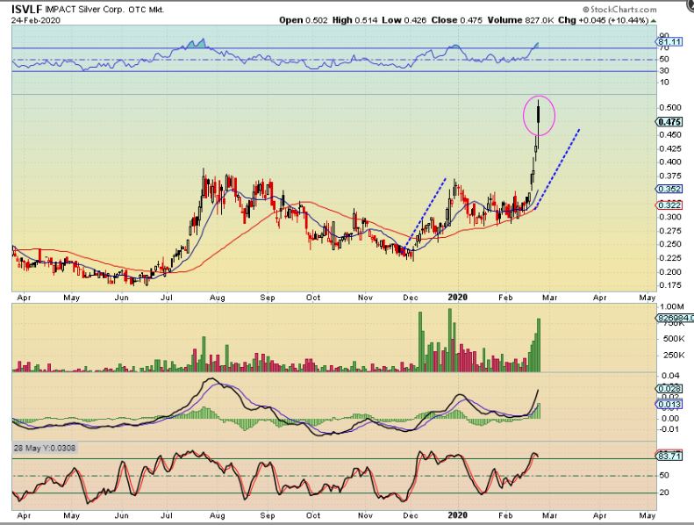Click the Low 0.426 value
Screen dimensions: 694x525
click(x=404, y=20)
